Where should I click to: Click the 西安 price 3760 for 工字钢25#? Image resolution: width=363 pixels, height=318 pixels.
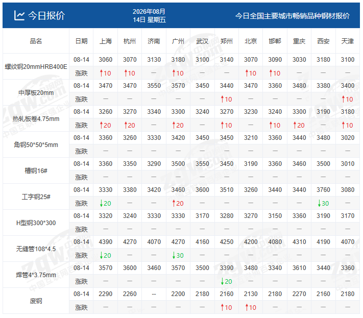click(x=323, y=190)
